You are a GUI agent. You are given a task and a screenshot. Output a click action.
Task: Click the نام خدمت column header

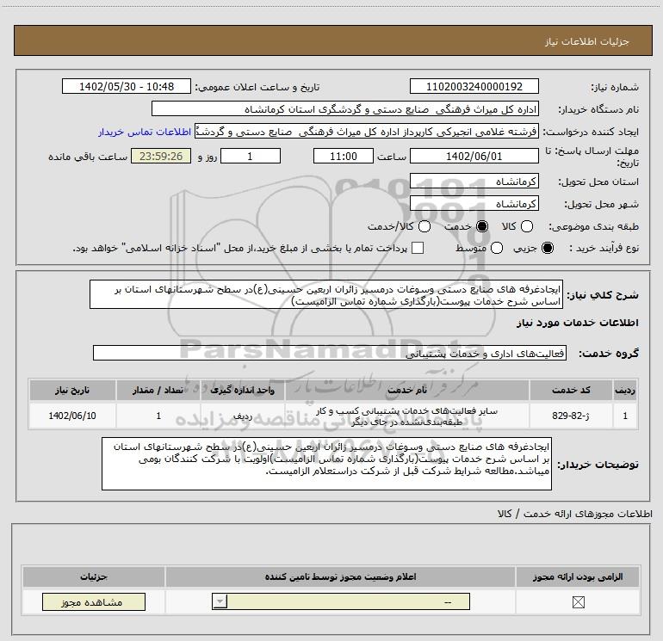[x=406, y=390]
